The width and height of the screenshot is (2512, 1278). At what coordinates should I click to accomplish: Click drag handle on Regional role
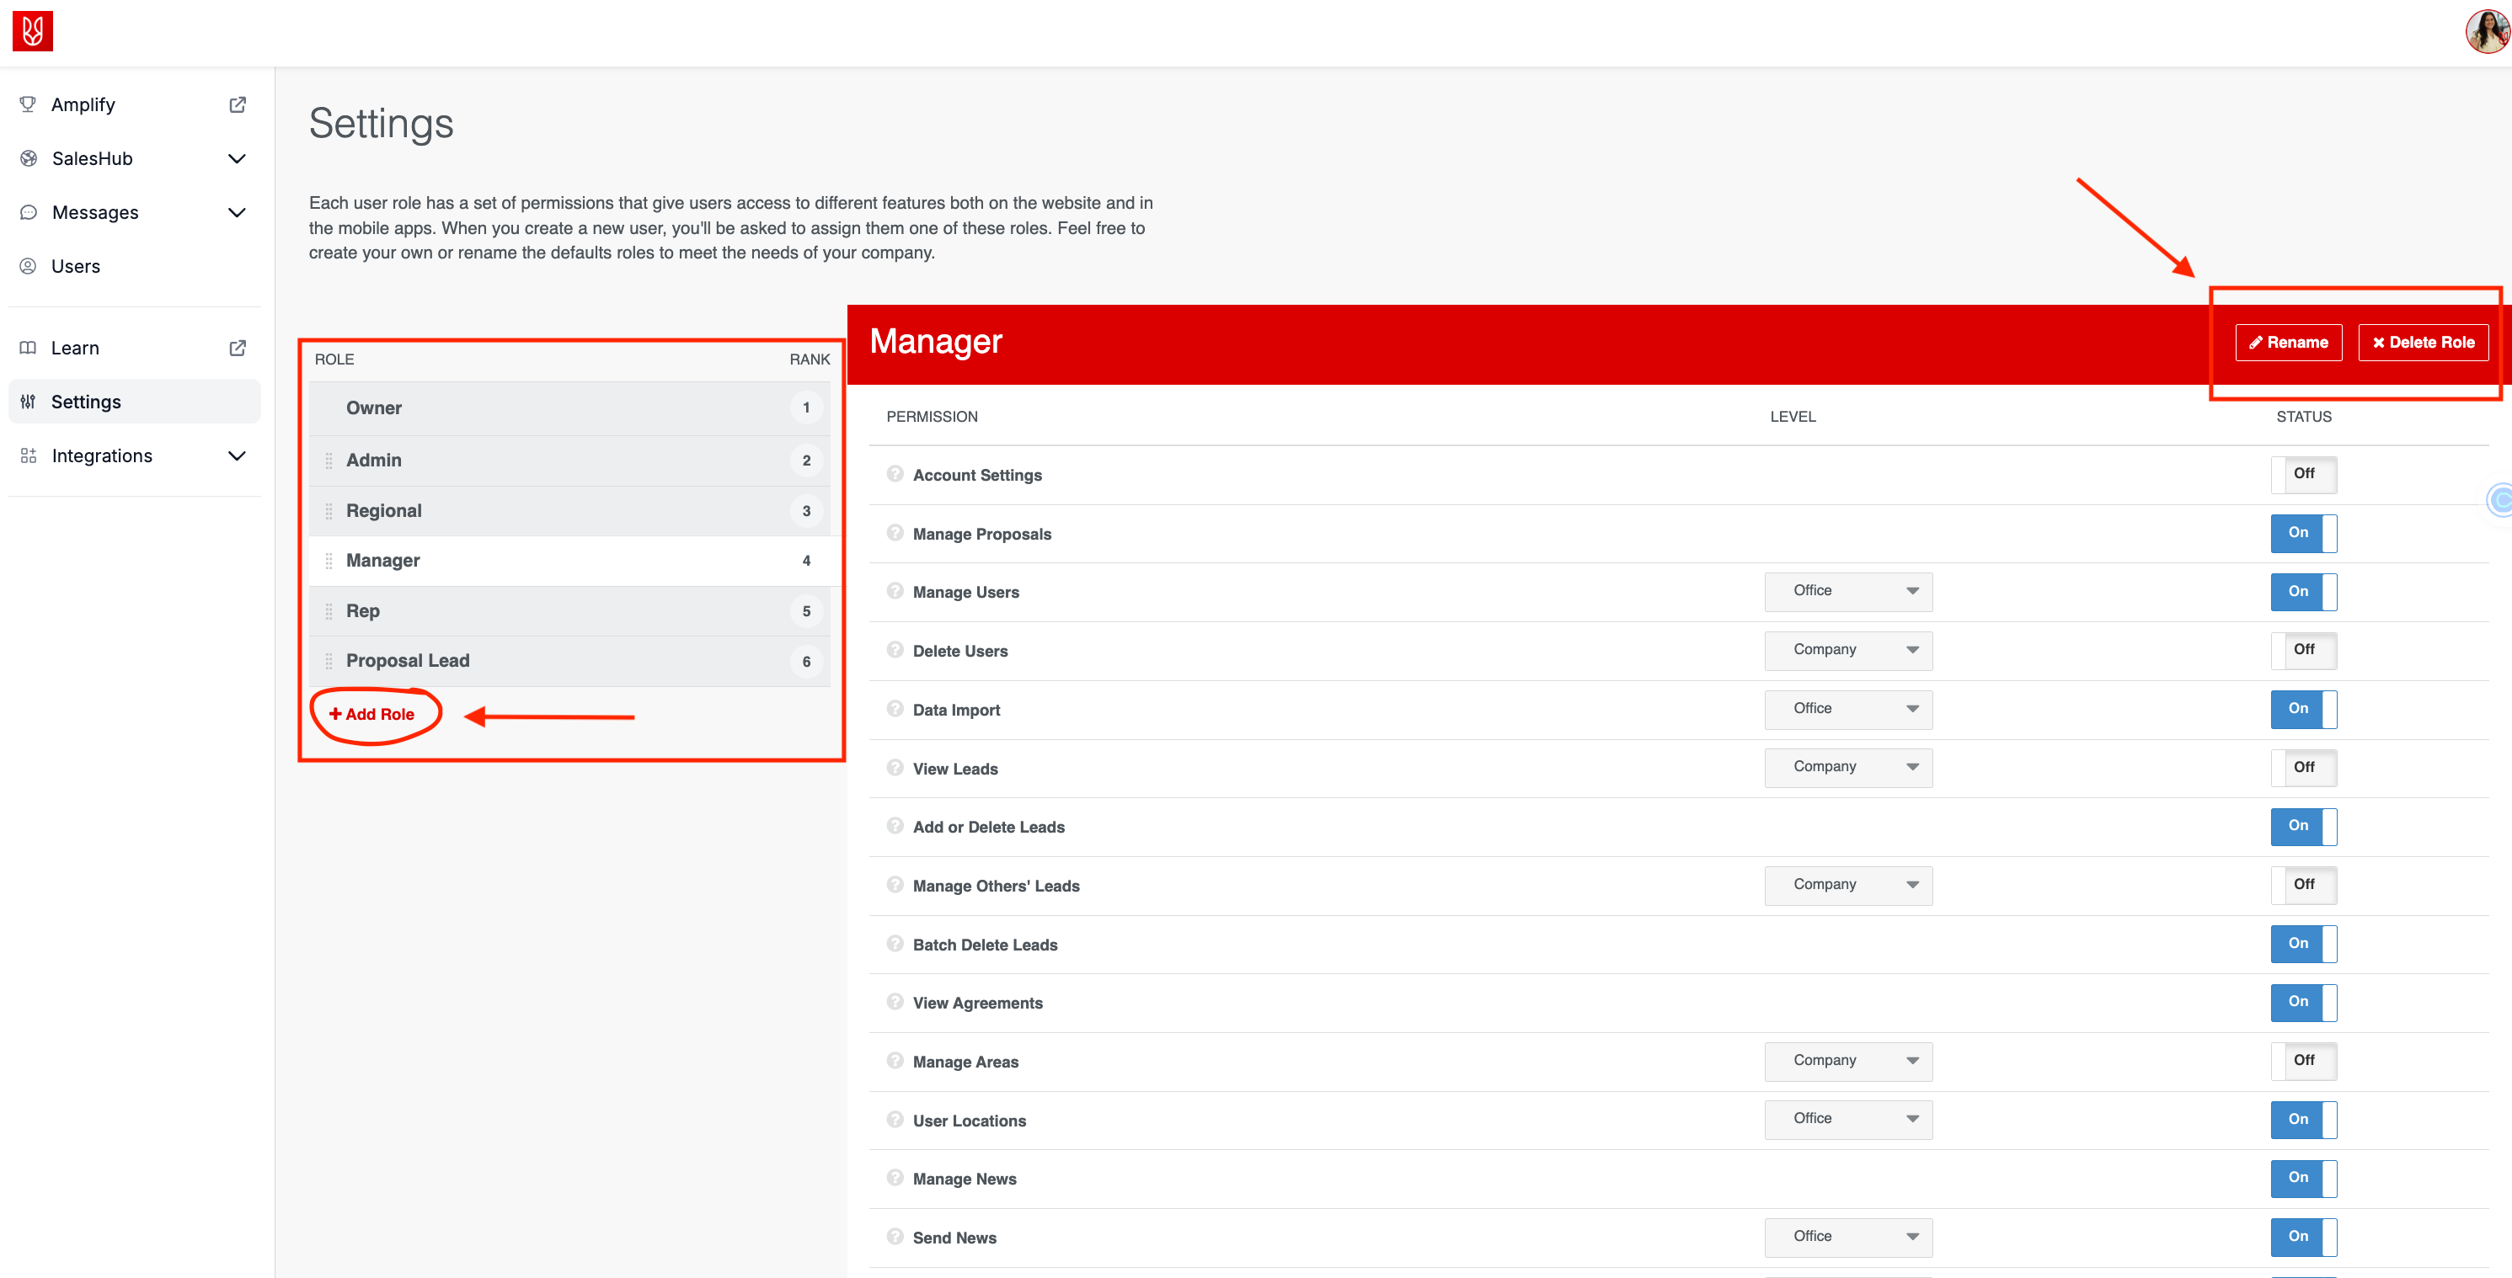[x=329, y=511]
